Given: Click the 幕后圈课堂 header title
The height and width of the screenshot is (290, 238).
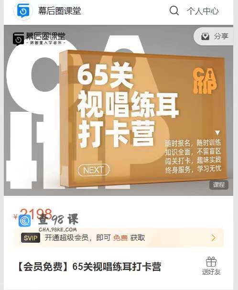Looking at the screenshot, I should 60,11.
